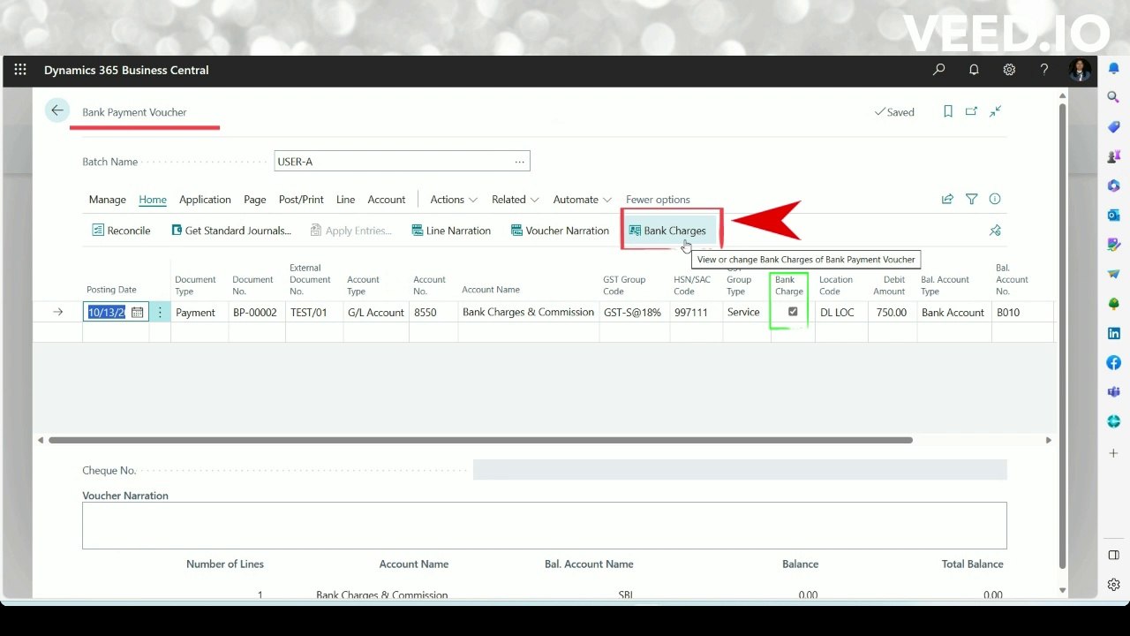Click Fewer options

point(658,200)
